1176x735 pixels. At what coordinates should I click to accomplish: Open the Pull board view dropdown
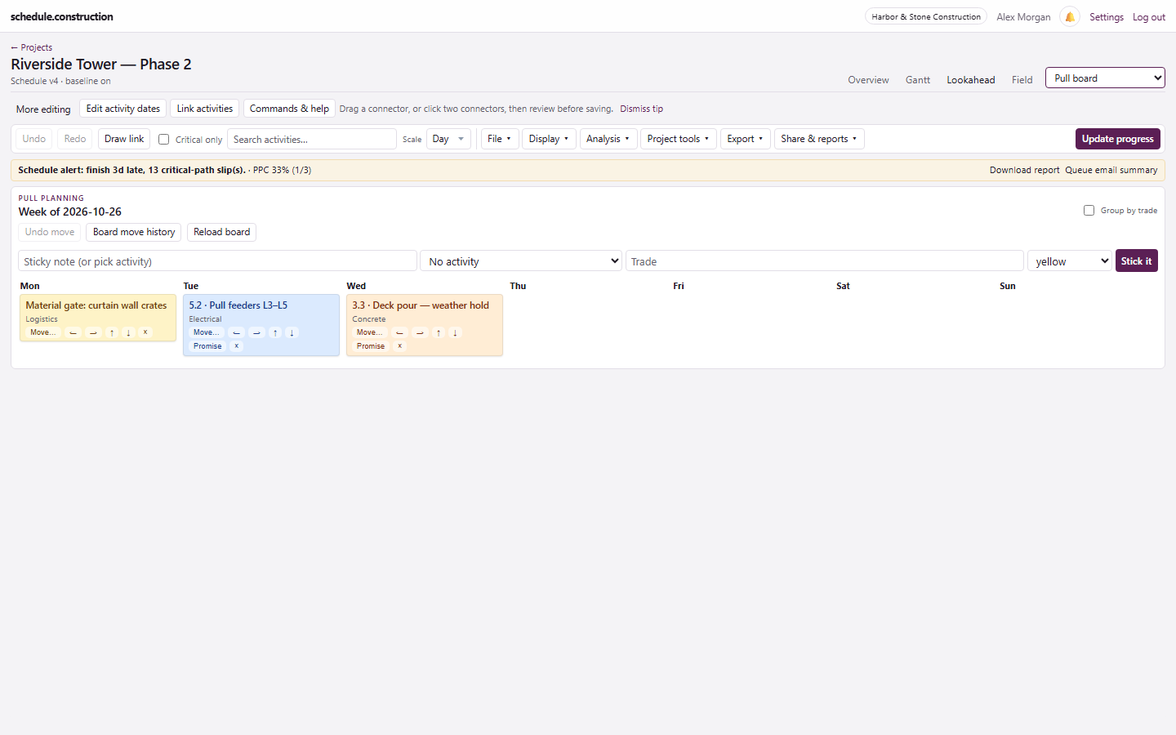[x=1105, y=78]
